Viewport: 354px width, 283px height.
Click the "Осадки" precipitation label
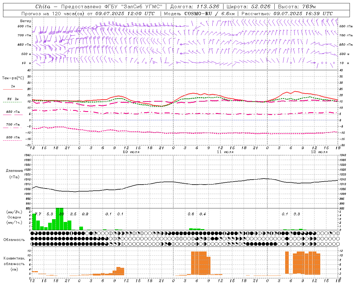coord(14,217)
